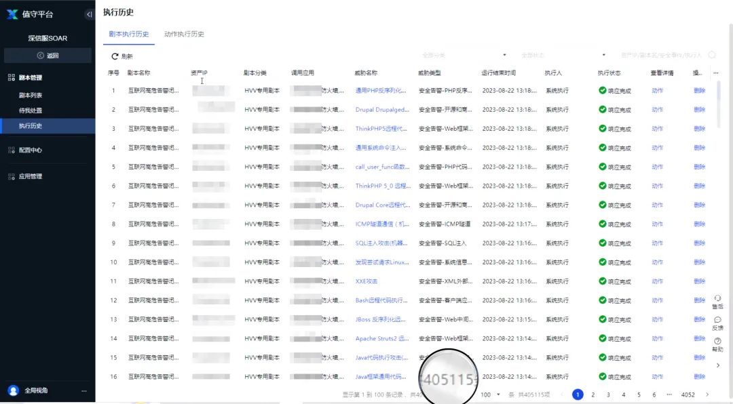Click the 资产IP column header
Viewport: 733px width, 404px height.
pyautogui.click(x=199, y=73)
